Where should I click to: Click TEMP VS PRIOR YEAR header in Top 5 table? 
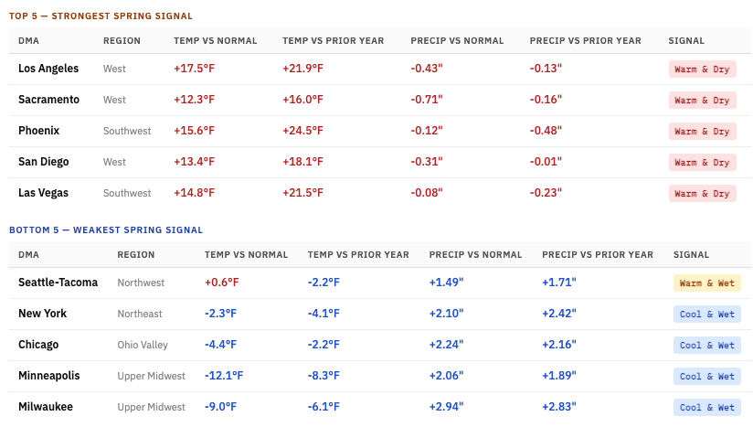pyautogui.click(x=333, y=41)
